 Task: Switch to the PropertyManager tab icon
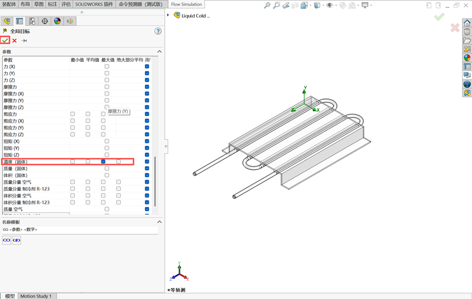click(x=20, y=21)
